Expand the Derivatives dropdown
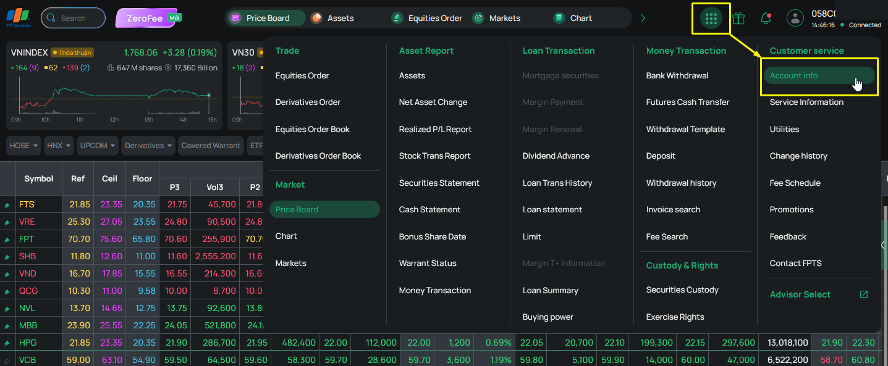 click(148, 146)
